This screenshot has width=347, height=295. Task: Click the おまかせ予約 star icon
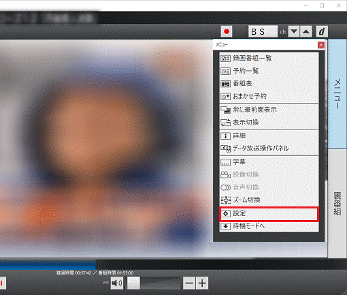click(x=225, y=97)
